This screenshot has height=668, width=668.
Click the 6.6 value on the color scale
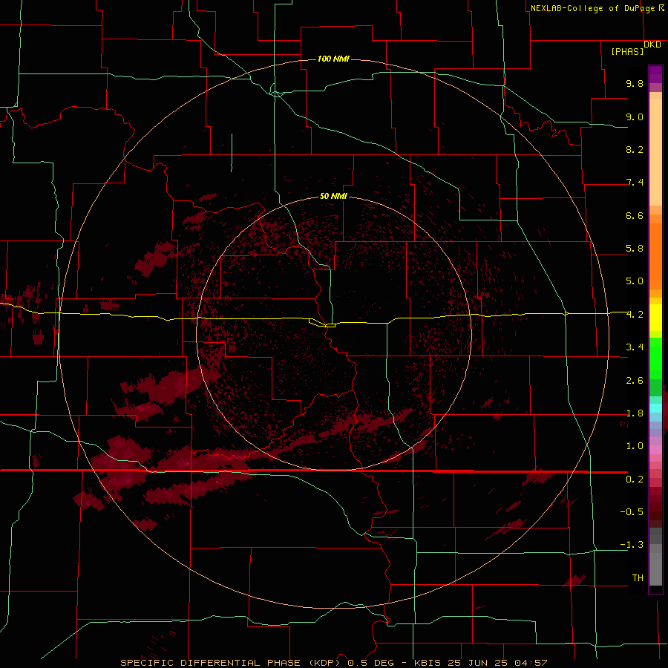pyautogui.click(x=635, y=215)
